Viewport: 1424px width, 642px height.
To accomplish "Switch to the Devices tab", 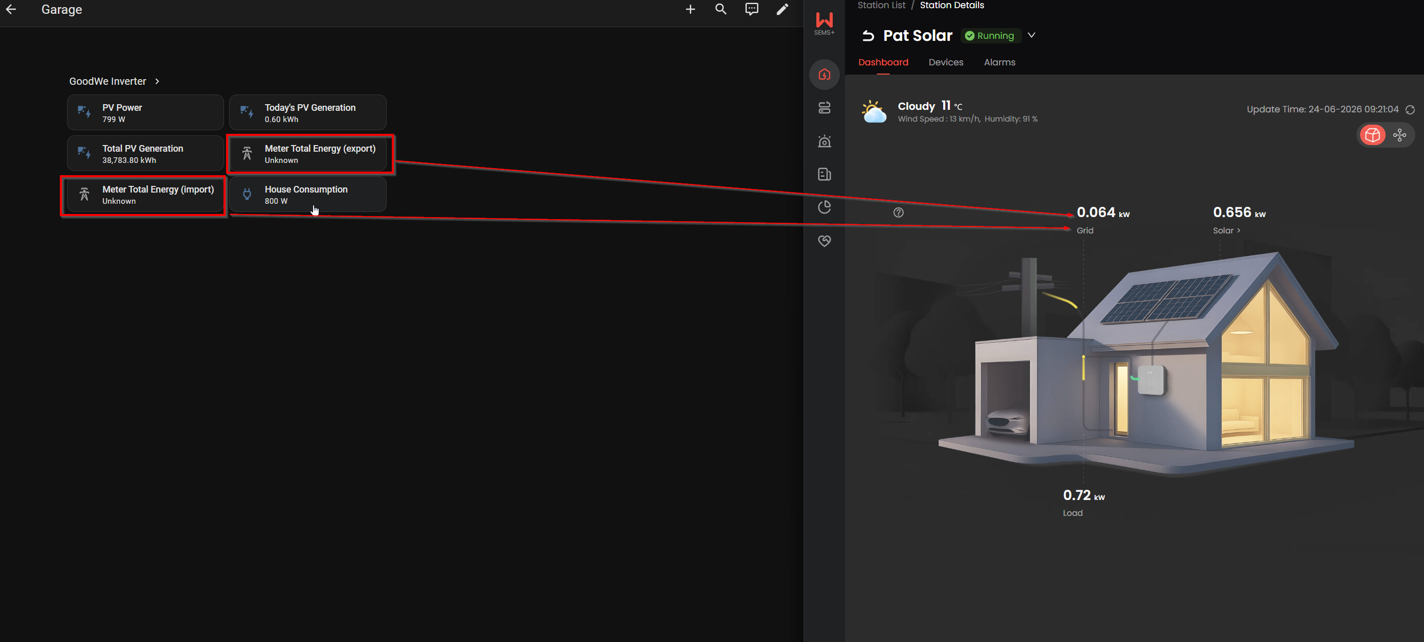I will click(x=946, y=62).
